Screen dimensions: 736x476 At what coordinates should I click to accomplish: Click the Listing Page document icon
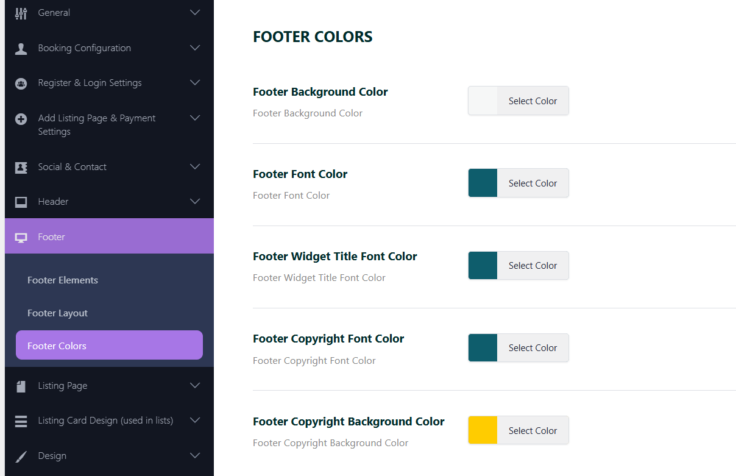[x=21, y=386]
